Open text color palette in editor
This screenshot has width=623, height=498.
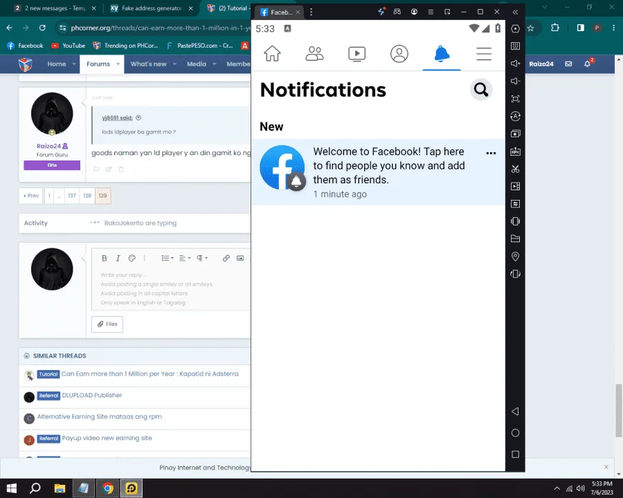(x=132, y=258)
